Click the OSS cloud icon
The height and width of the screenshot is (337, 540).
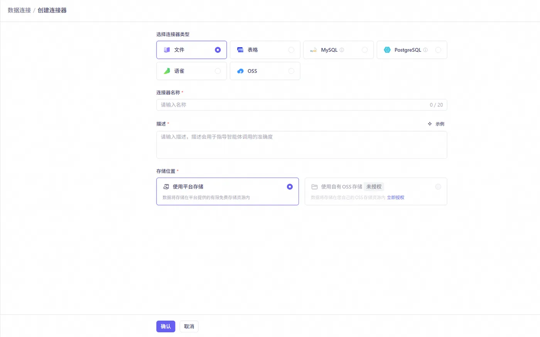point(240,71)
